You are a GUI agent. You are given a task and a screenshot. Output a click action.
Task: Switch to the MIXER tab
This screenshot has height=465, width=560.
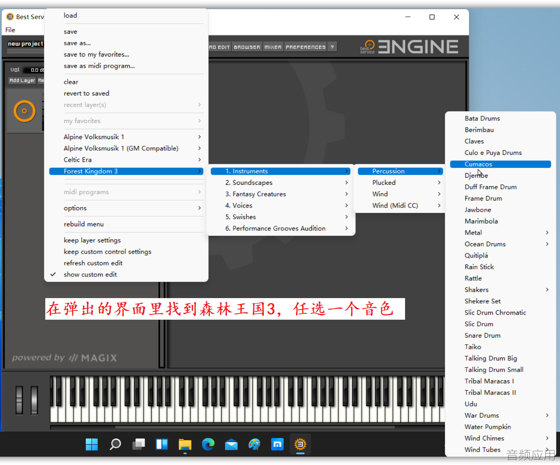pyautogui.click(x=273, y=47)
